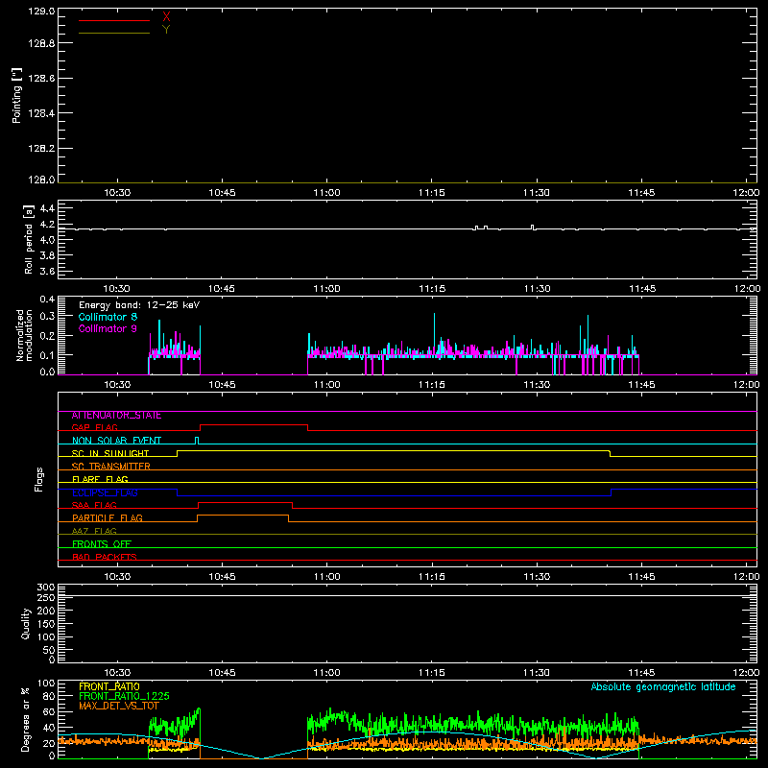Click the 3.6 roll period tick label

tap(47, 271)
